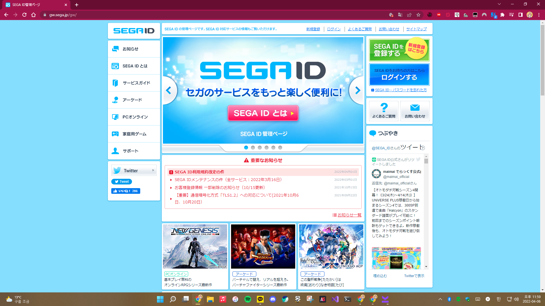This screenshot has height=306, width=545.
Task: Click the Facebook いいね! like button
Action: point(126,191)
